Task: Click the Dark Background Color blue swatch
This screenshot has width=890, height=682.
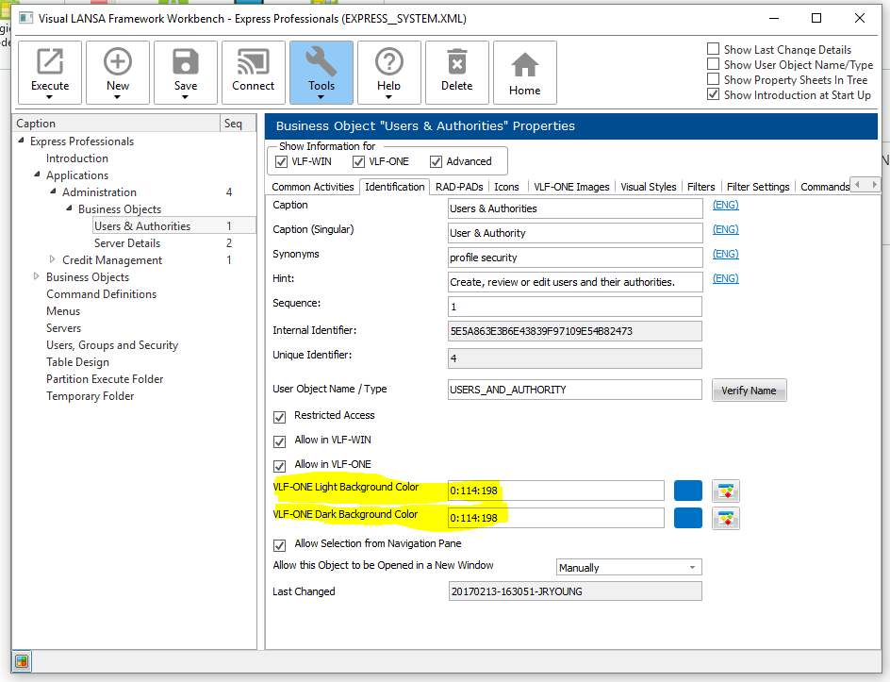Action: (688, 518)
